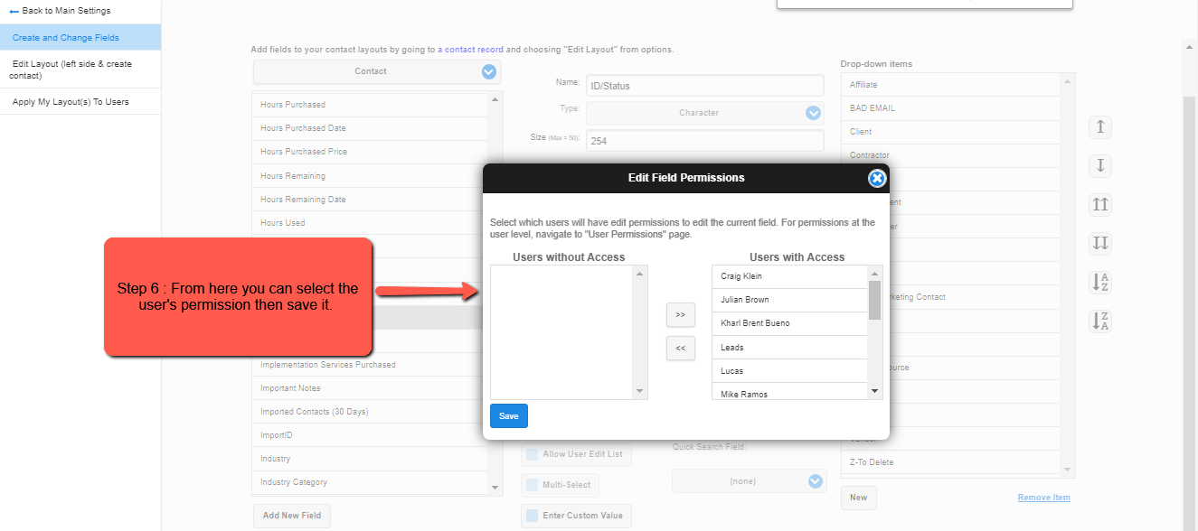Move item to bottom with double-down arrows
The height and width of the screenshot is (531, 1198).
(1100, 243)
